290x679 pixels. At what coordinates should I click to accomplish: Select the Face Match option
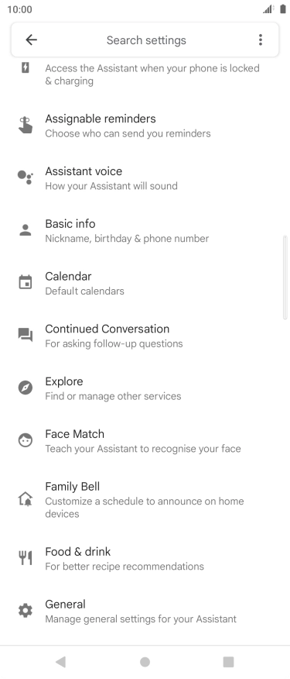tap(145, 441)
